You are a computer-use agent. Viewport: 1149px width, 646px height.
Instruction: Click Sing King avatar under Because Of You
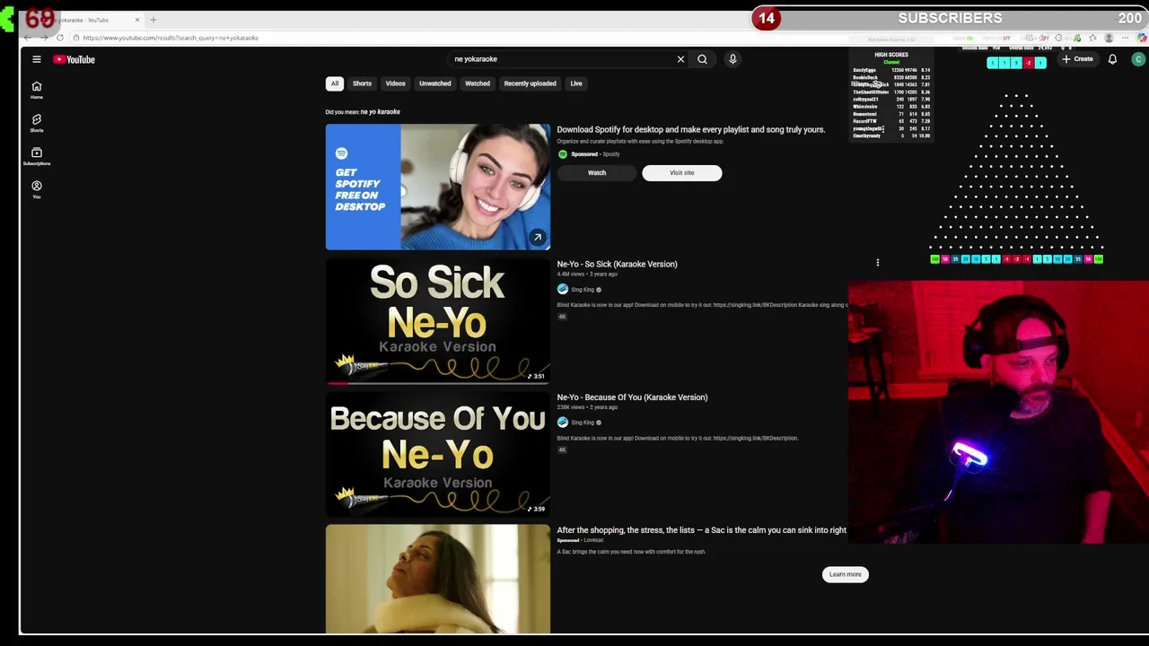click(562, 422)
